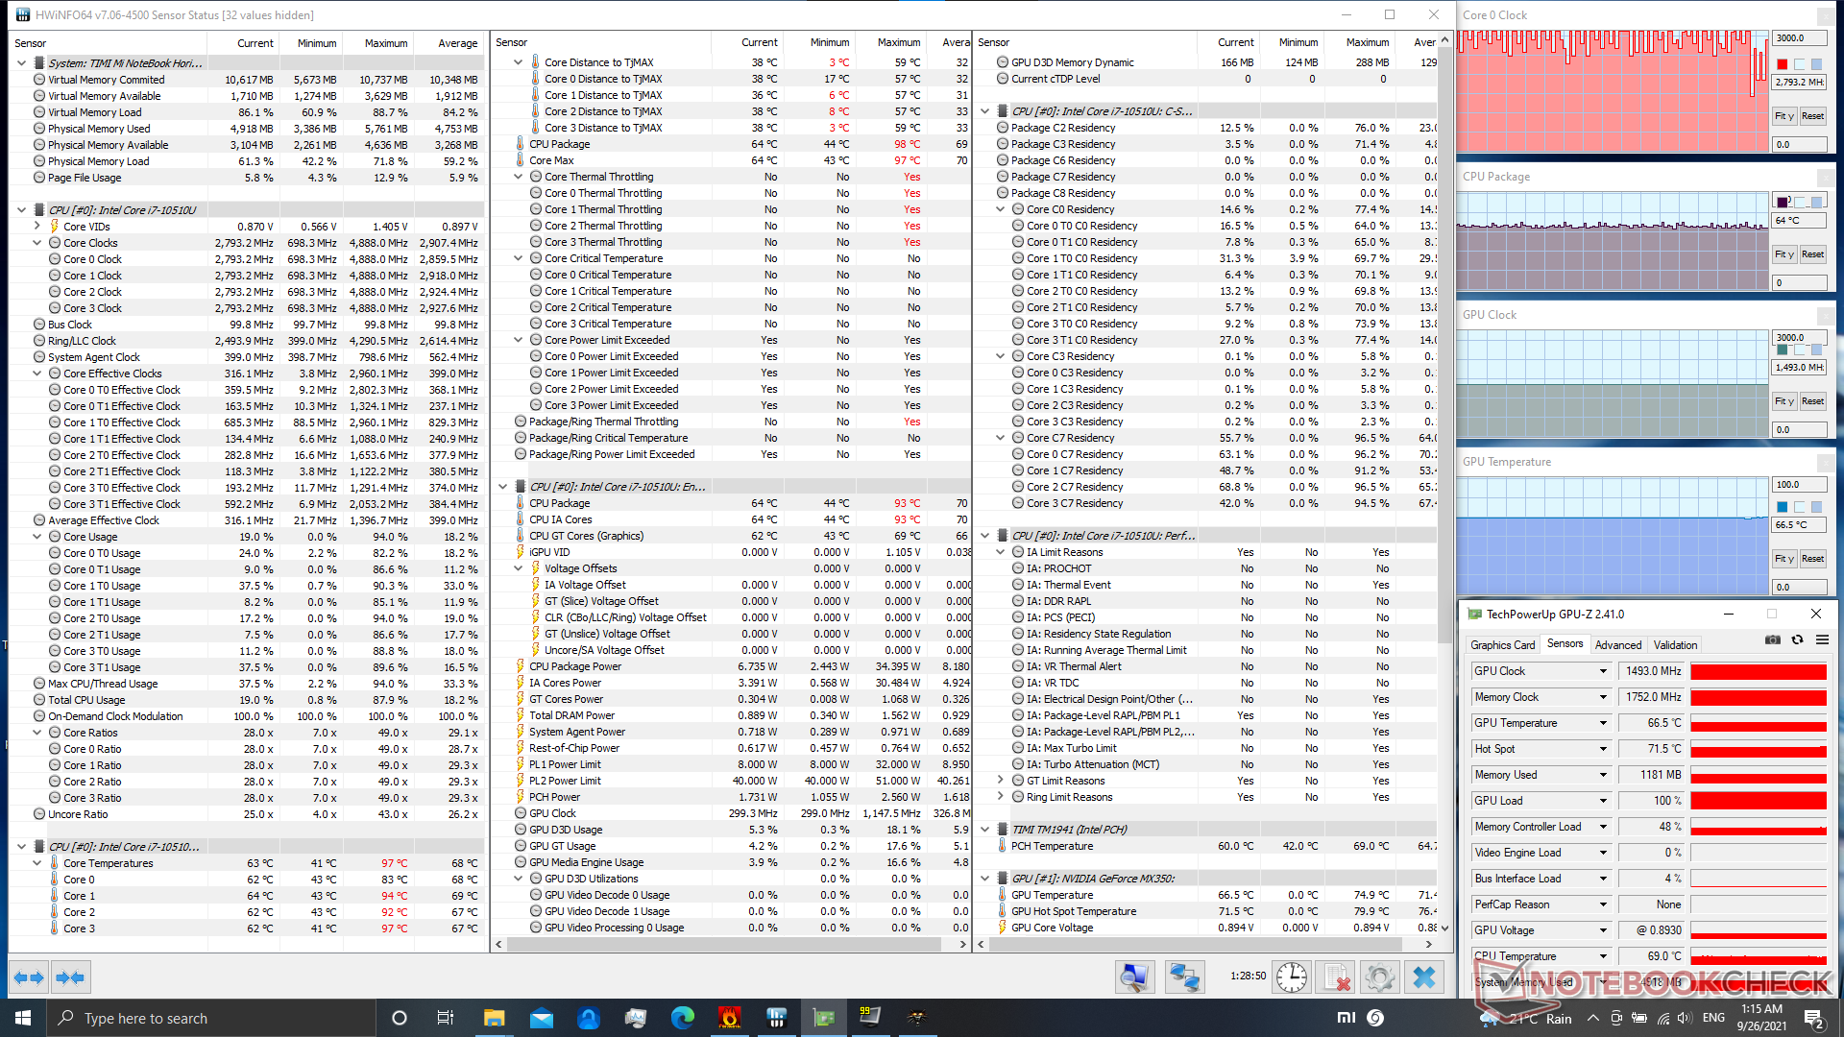Click the blue X close-sensors icon
Image resolution: width=1844 pixels, height=1037 pixels.
coord(1424,977)
